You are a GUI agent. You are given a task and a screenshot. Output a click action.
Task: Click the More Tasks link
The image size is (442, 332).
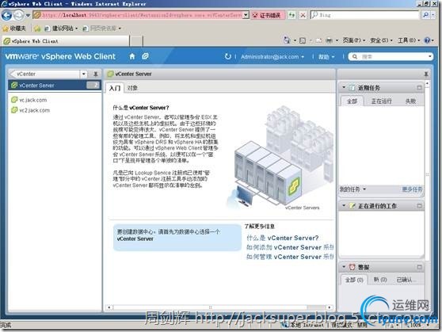click(x=412, y=189)
